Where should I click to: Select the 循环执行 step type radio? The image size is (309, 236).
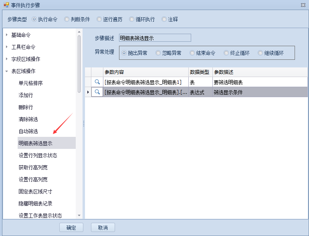tap(132, 19)
